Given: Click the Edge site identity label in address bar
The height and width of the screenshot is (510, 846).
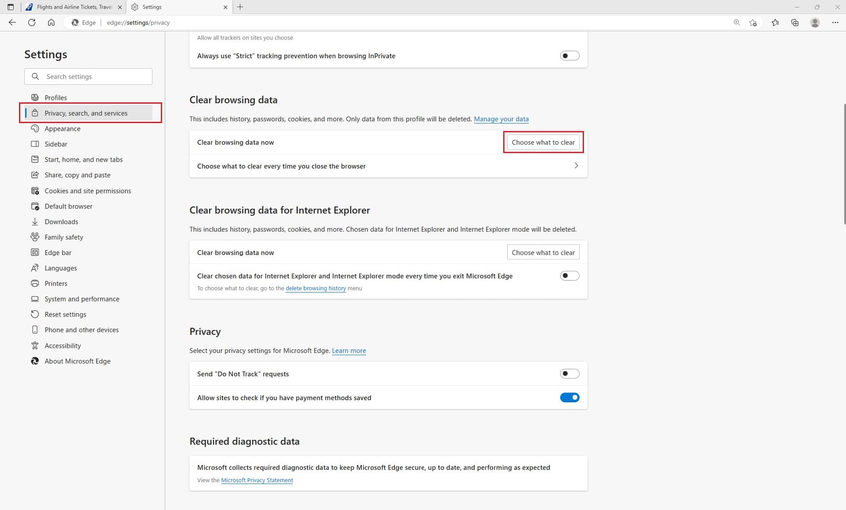Looking at the screenshot, I should pyautogui.click(x=84, y=22).
